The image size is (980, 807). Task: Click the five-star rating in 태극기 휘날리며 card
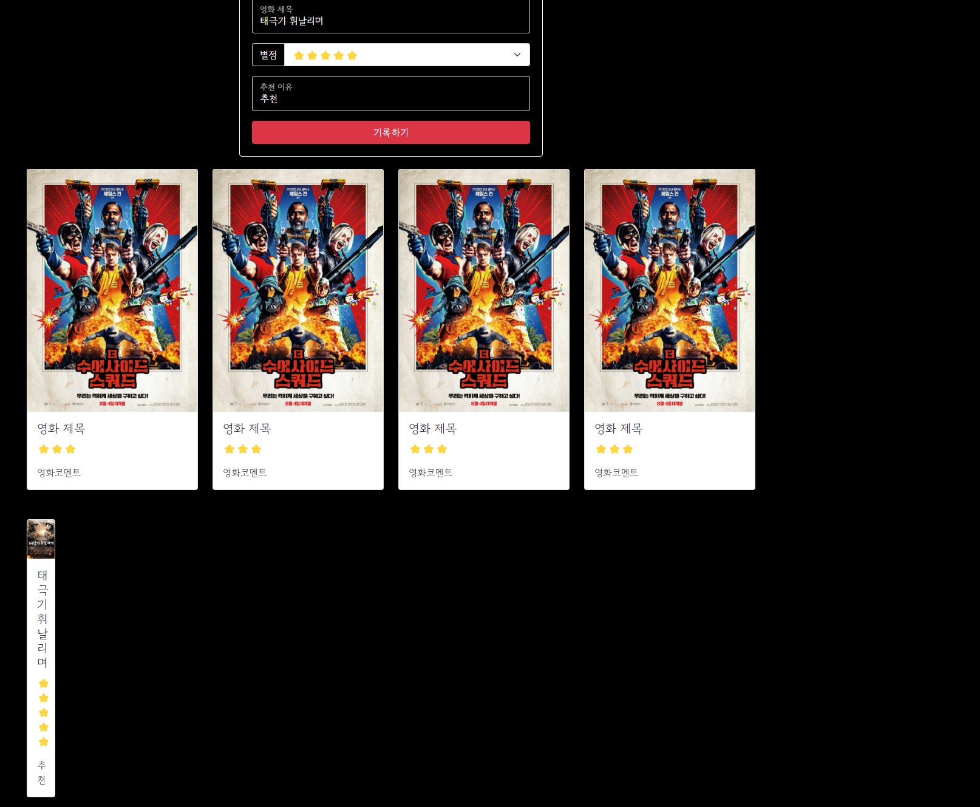[44, 713]
